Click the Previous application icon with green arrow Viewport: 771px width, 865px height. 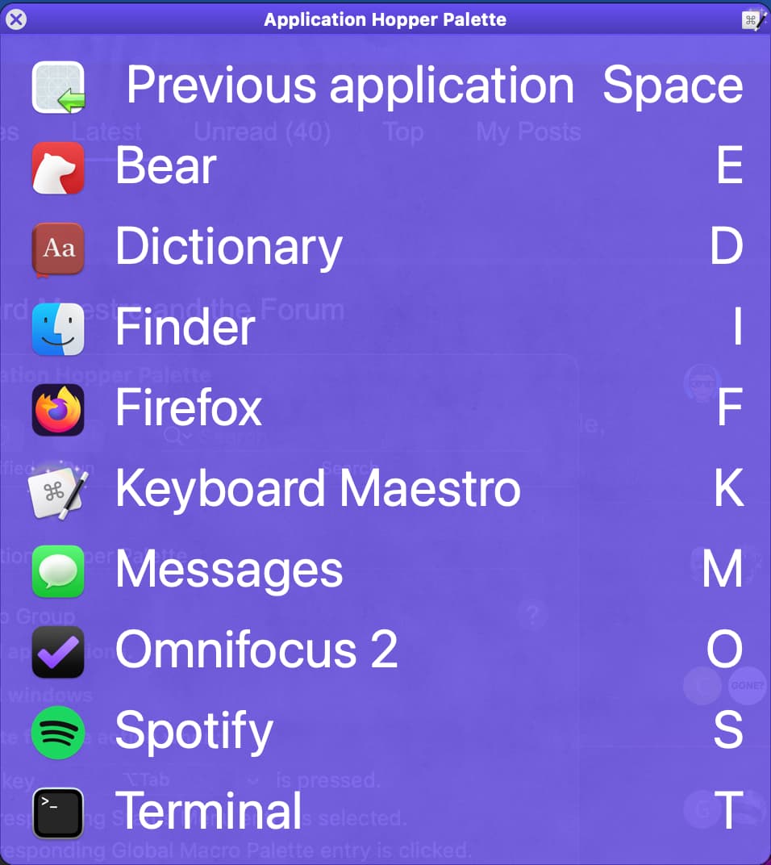pos(58,87)
